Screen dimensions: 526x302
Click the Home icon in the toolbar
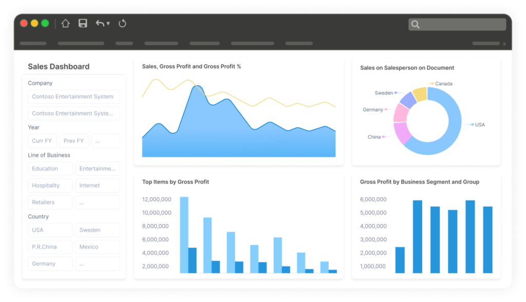point(65,23)
